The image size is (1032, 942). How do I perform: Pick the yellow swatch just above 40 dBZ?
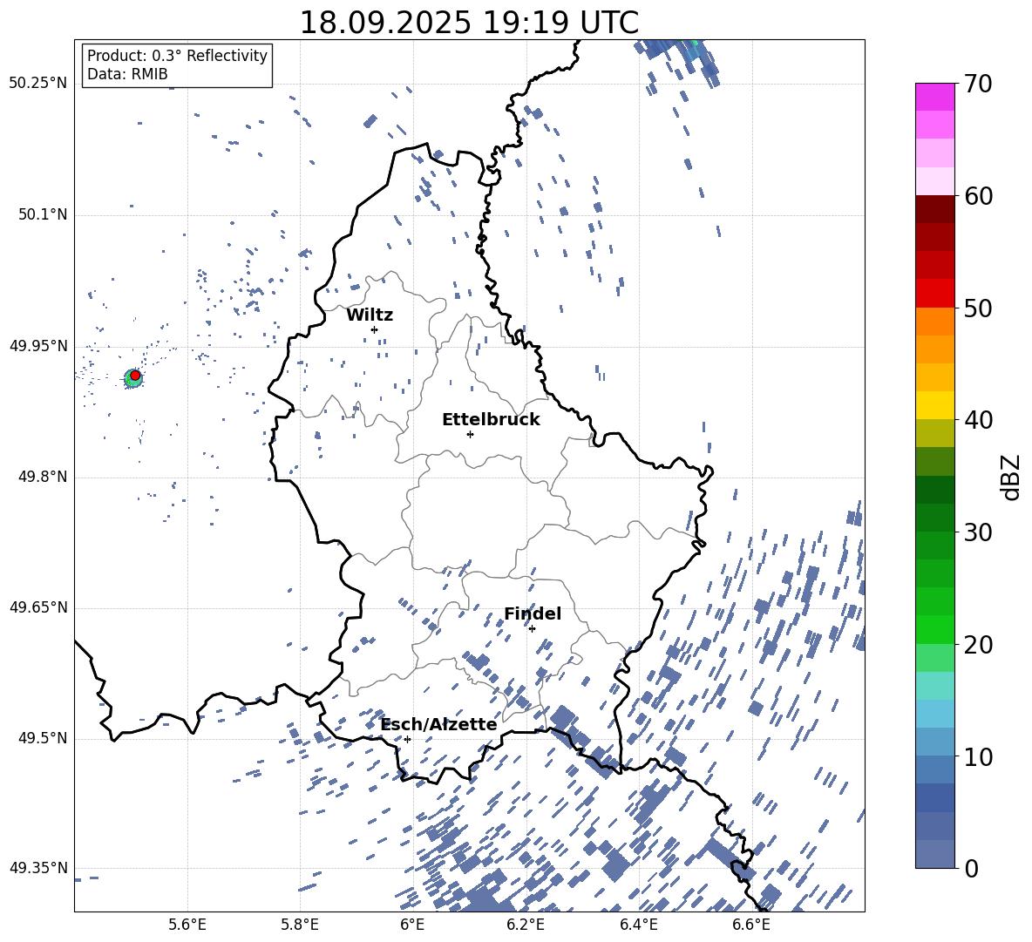click(x=934, y=405)
